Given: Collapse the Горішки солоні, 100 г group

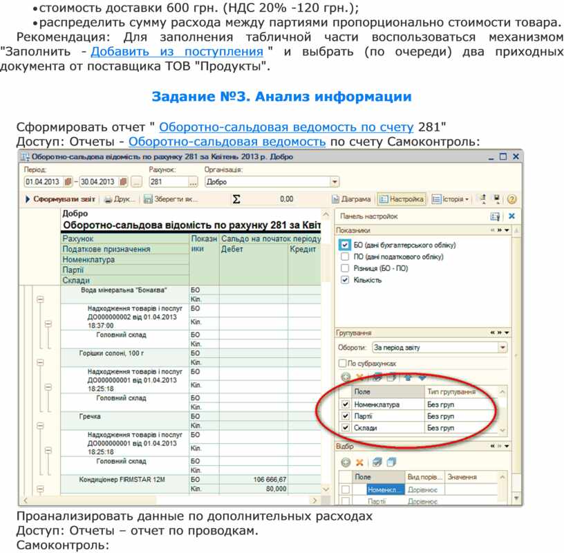Looking at the screenshot, I should coord(40,362).
